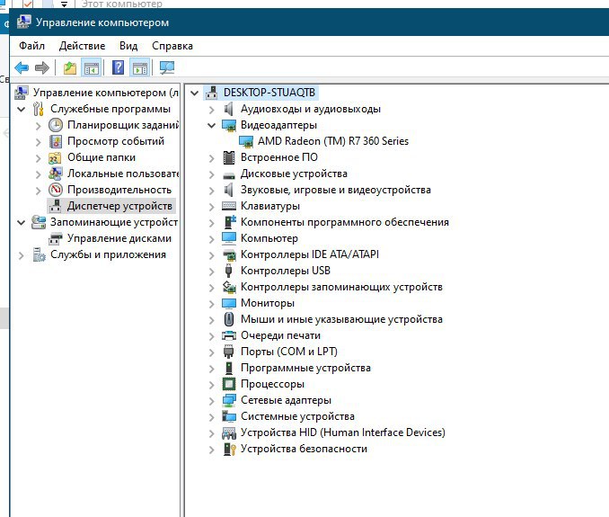Select Производительность tree item
The image size is (609, 517).
(119, 190)
